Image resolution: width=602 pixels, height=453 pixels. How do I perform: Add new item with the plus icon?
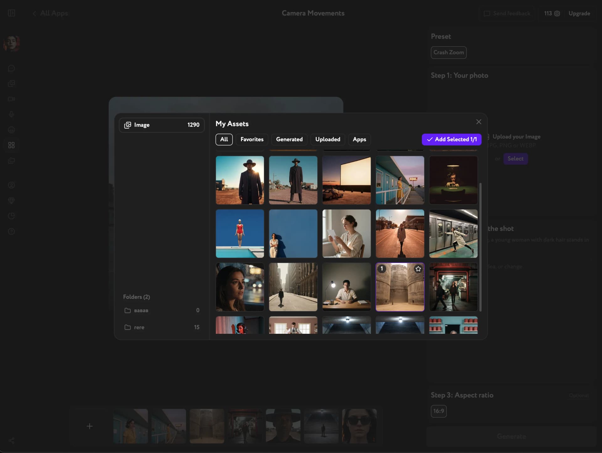[90, 426]
